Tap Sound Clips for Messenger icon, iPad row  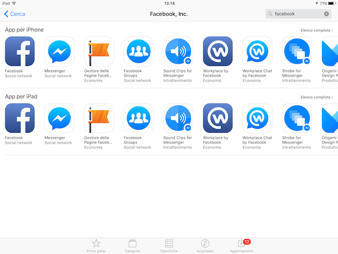coord(178,118)
